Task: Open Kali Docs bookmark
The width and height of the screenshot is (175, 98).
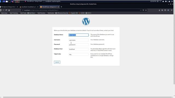Action: (x=31, y=13)
